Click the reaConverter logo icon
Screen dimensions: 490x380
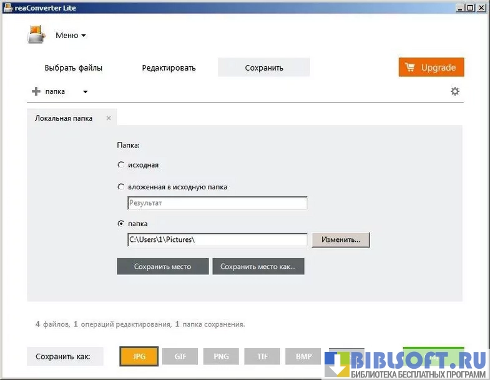tap(36, 35)
